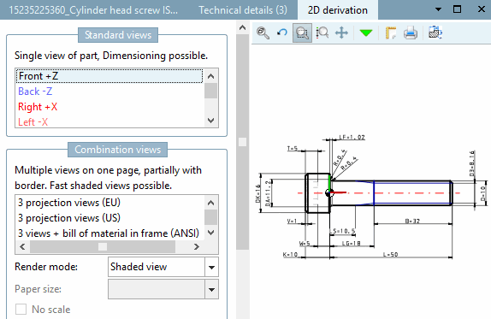Activate the zoom window tool
This screenshot has height=319, width=491.
pos(302,32)
